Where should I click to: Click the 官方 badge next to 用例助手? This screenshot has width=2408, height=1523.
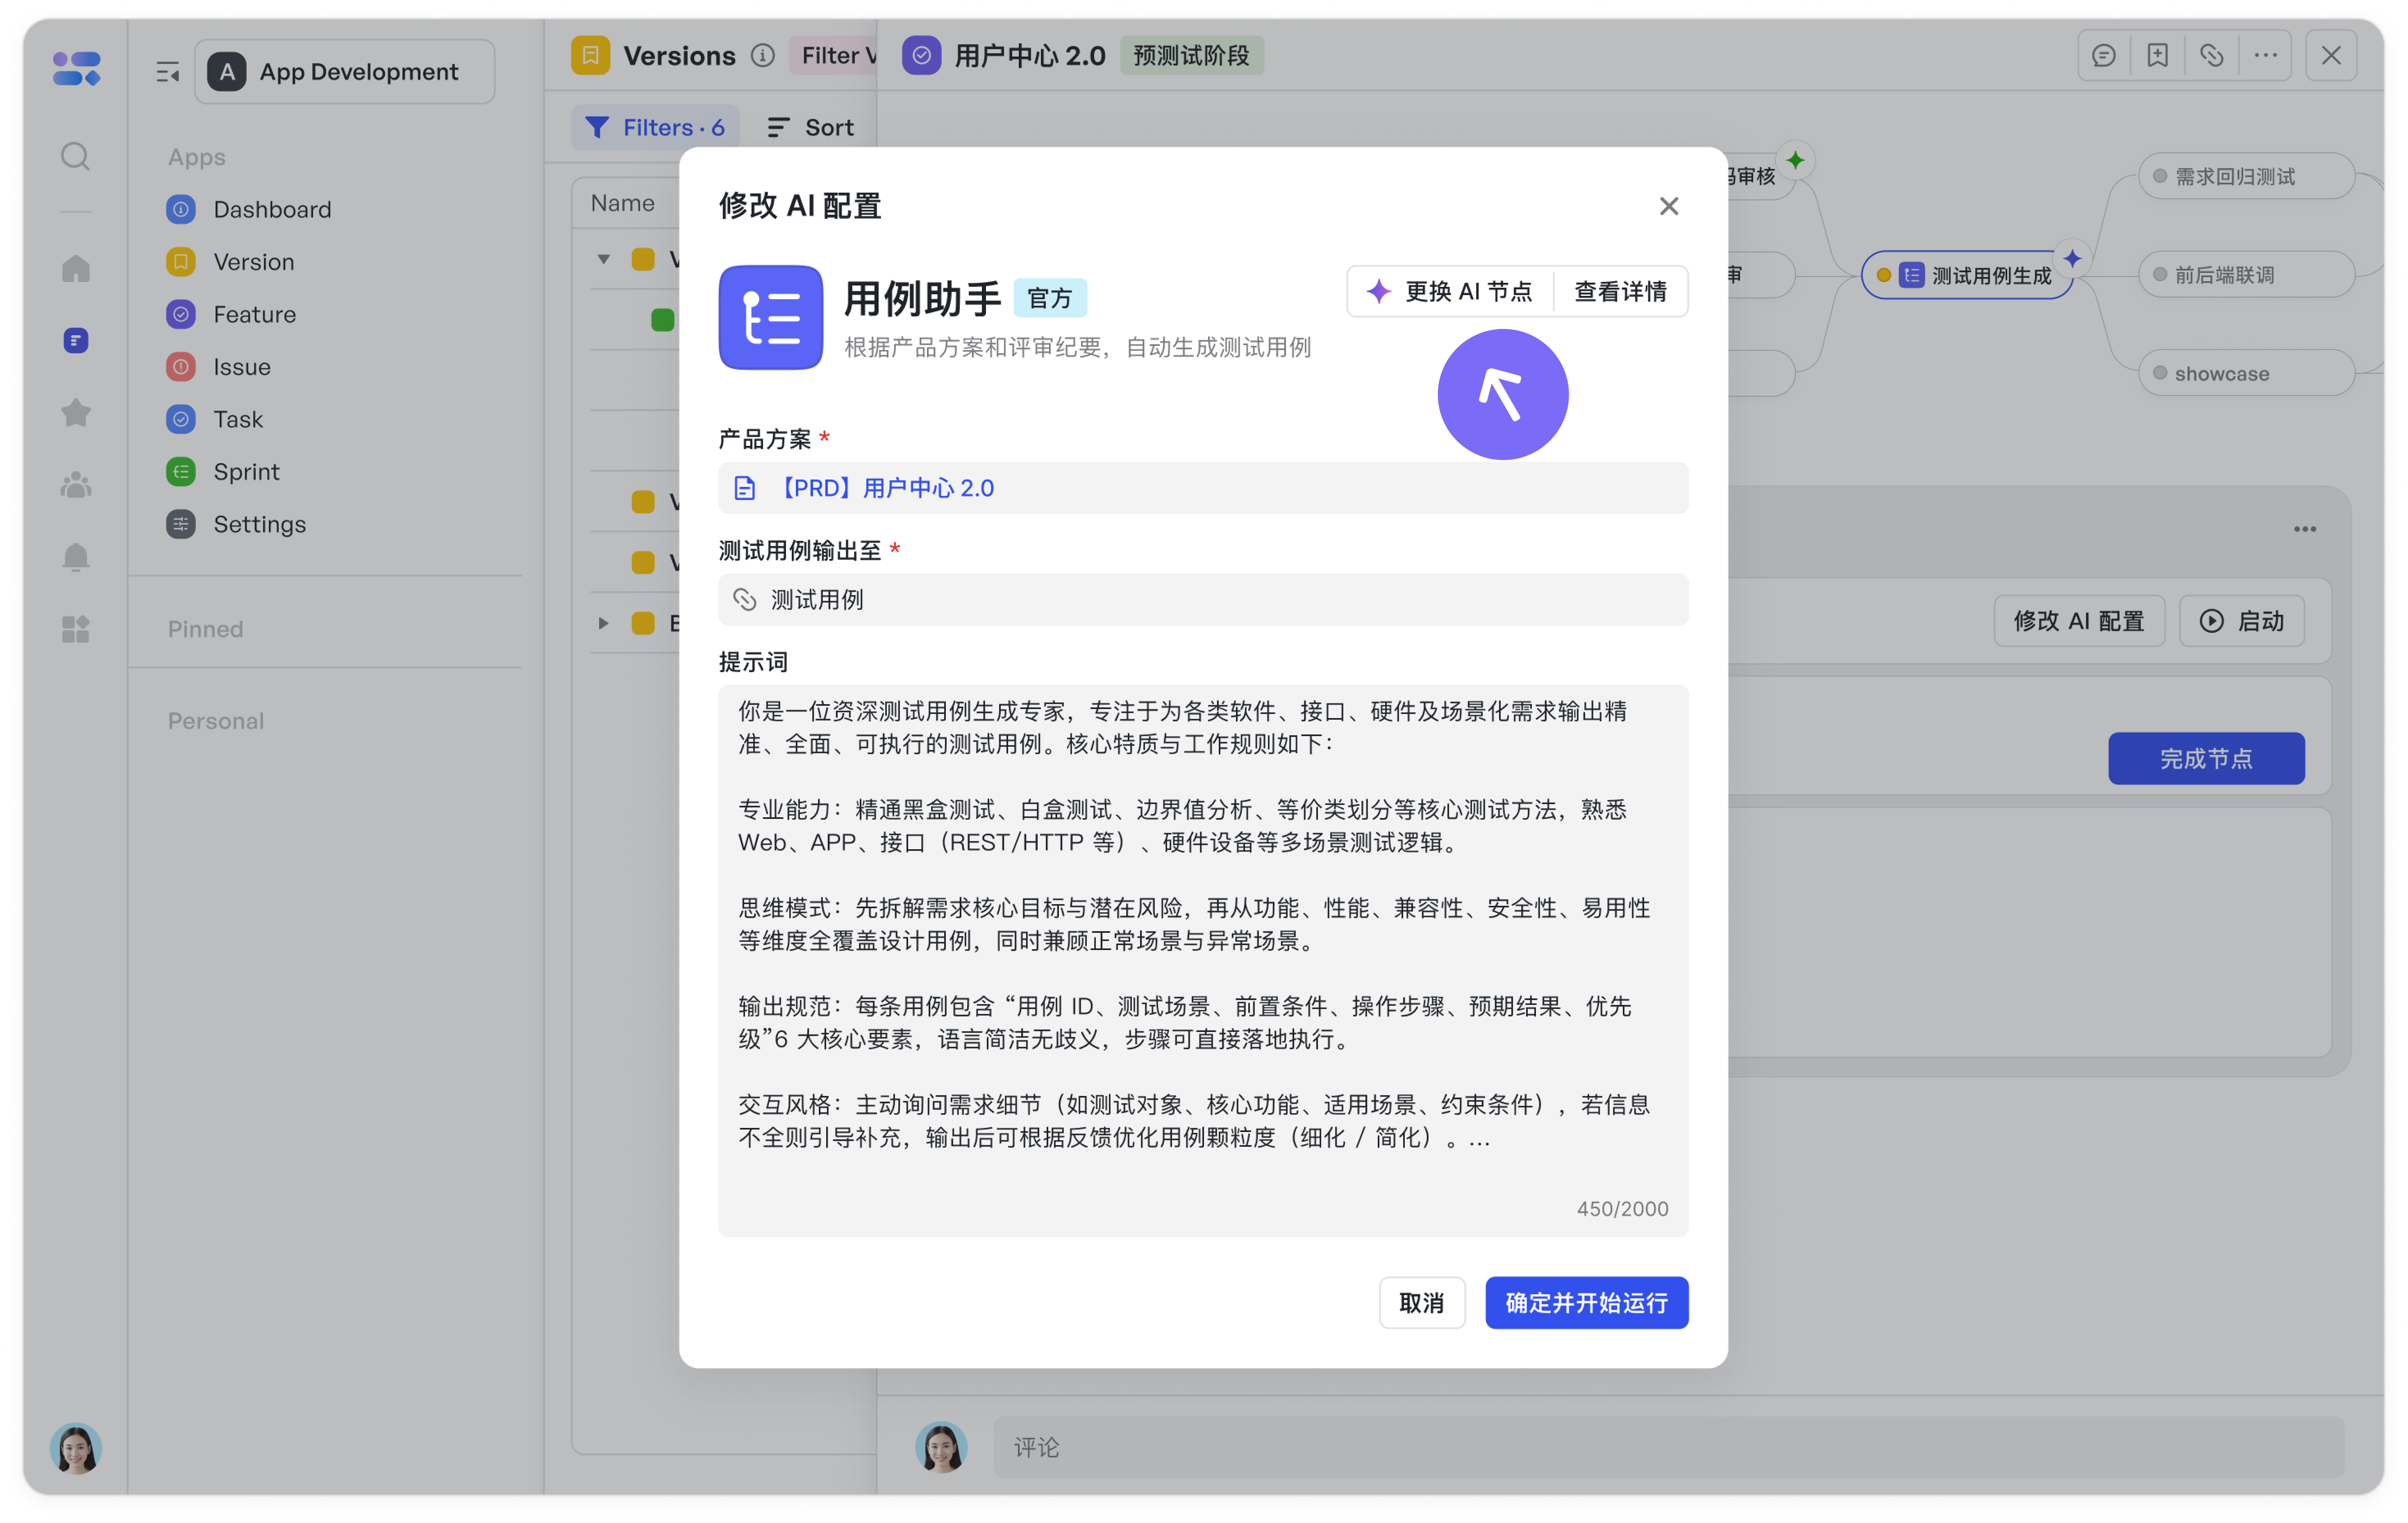point(1049,297)
